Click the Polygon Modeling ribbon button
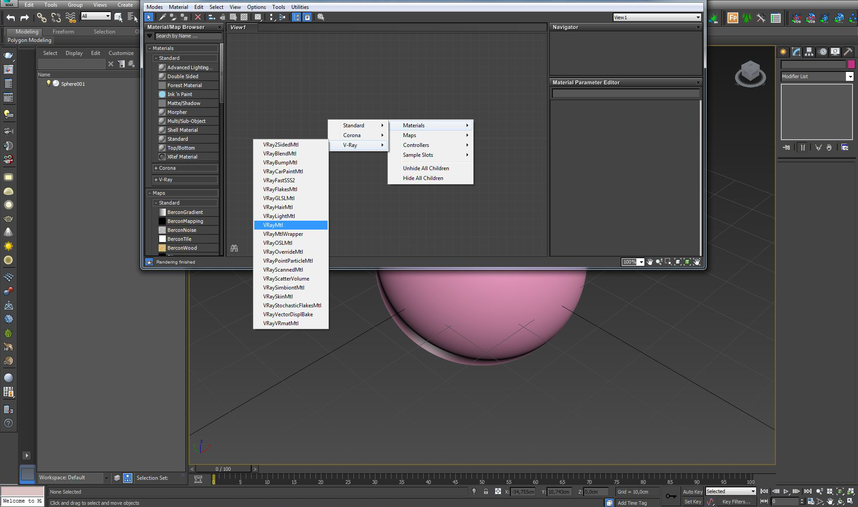858x507 pixels. click(29, 40)
